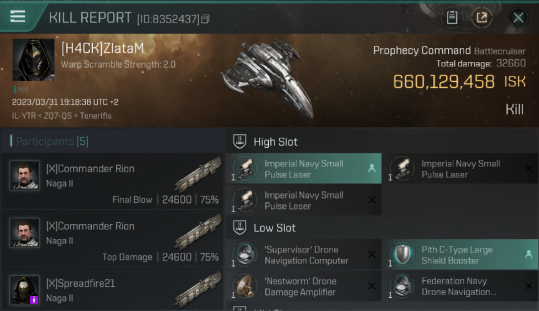Screen dimensions: 539x311
Task: Open the clipboard copy report icon
Action: coord(452,17)
